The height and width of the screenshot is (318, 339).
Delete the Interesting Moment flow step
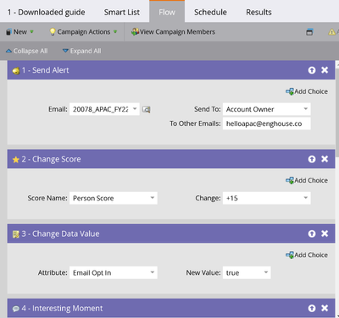(x=325, y=308)
